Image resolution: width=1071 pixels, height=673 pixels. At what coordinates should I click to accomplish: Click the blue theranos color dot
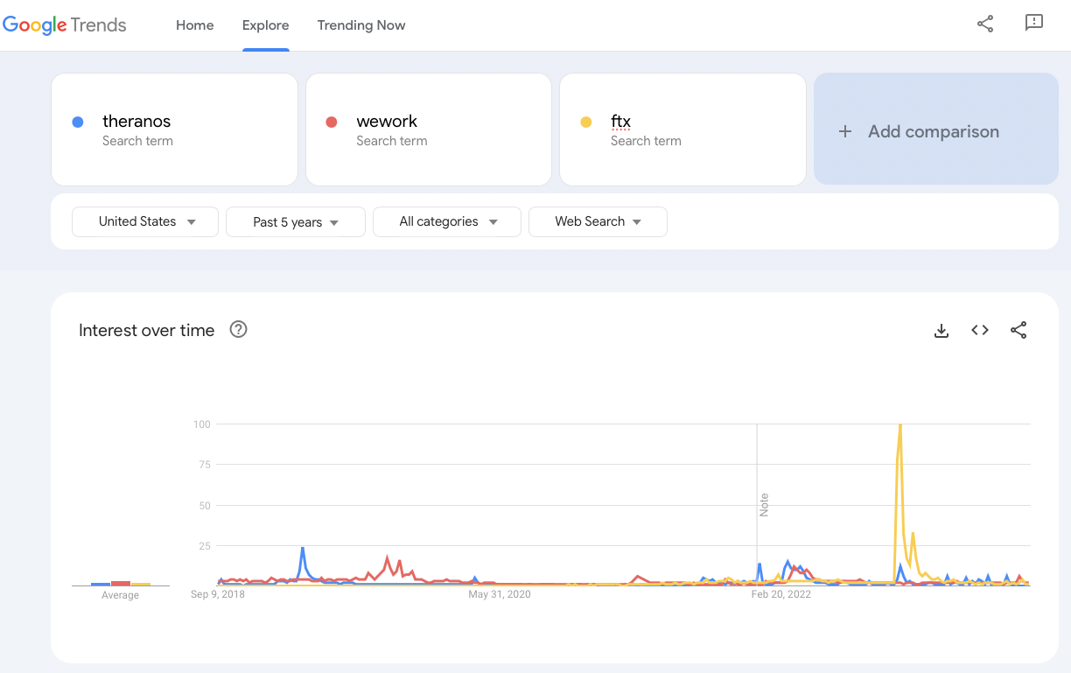pyautogui.click(x=78, y=122)
